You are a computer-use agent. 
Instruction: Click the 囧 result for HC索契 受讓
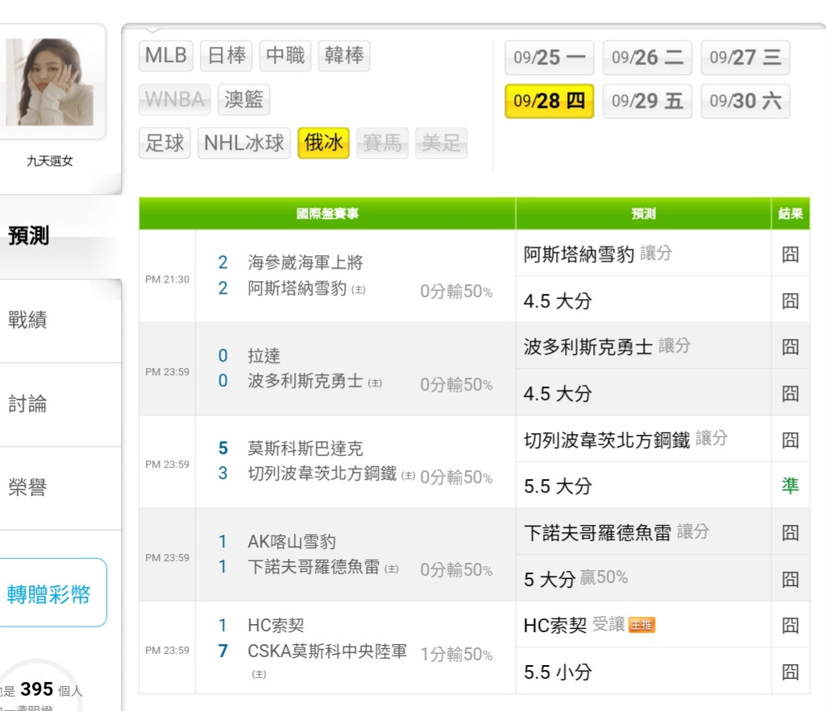click(x=791, y=625)
